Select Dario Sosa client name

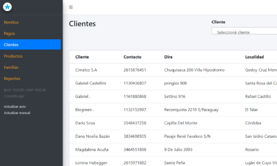click(85, 123)
